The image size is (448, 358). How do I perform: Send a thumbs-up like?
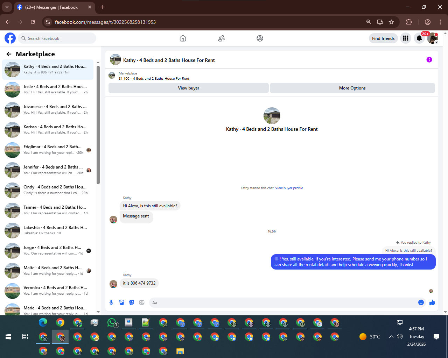coord(432,302)
